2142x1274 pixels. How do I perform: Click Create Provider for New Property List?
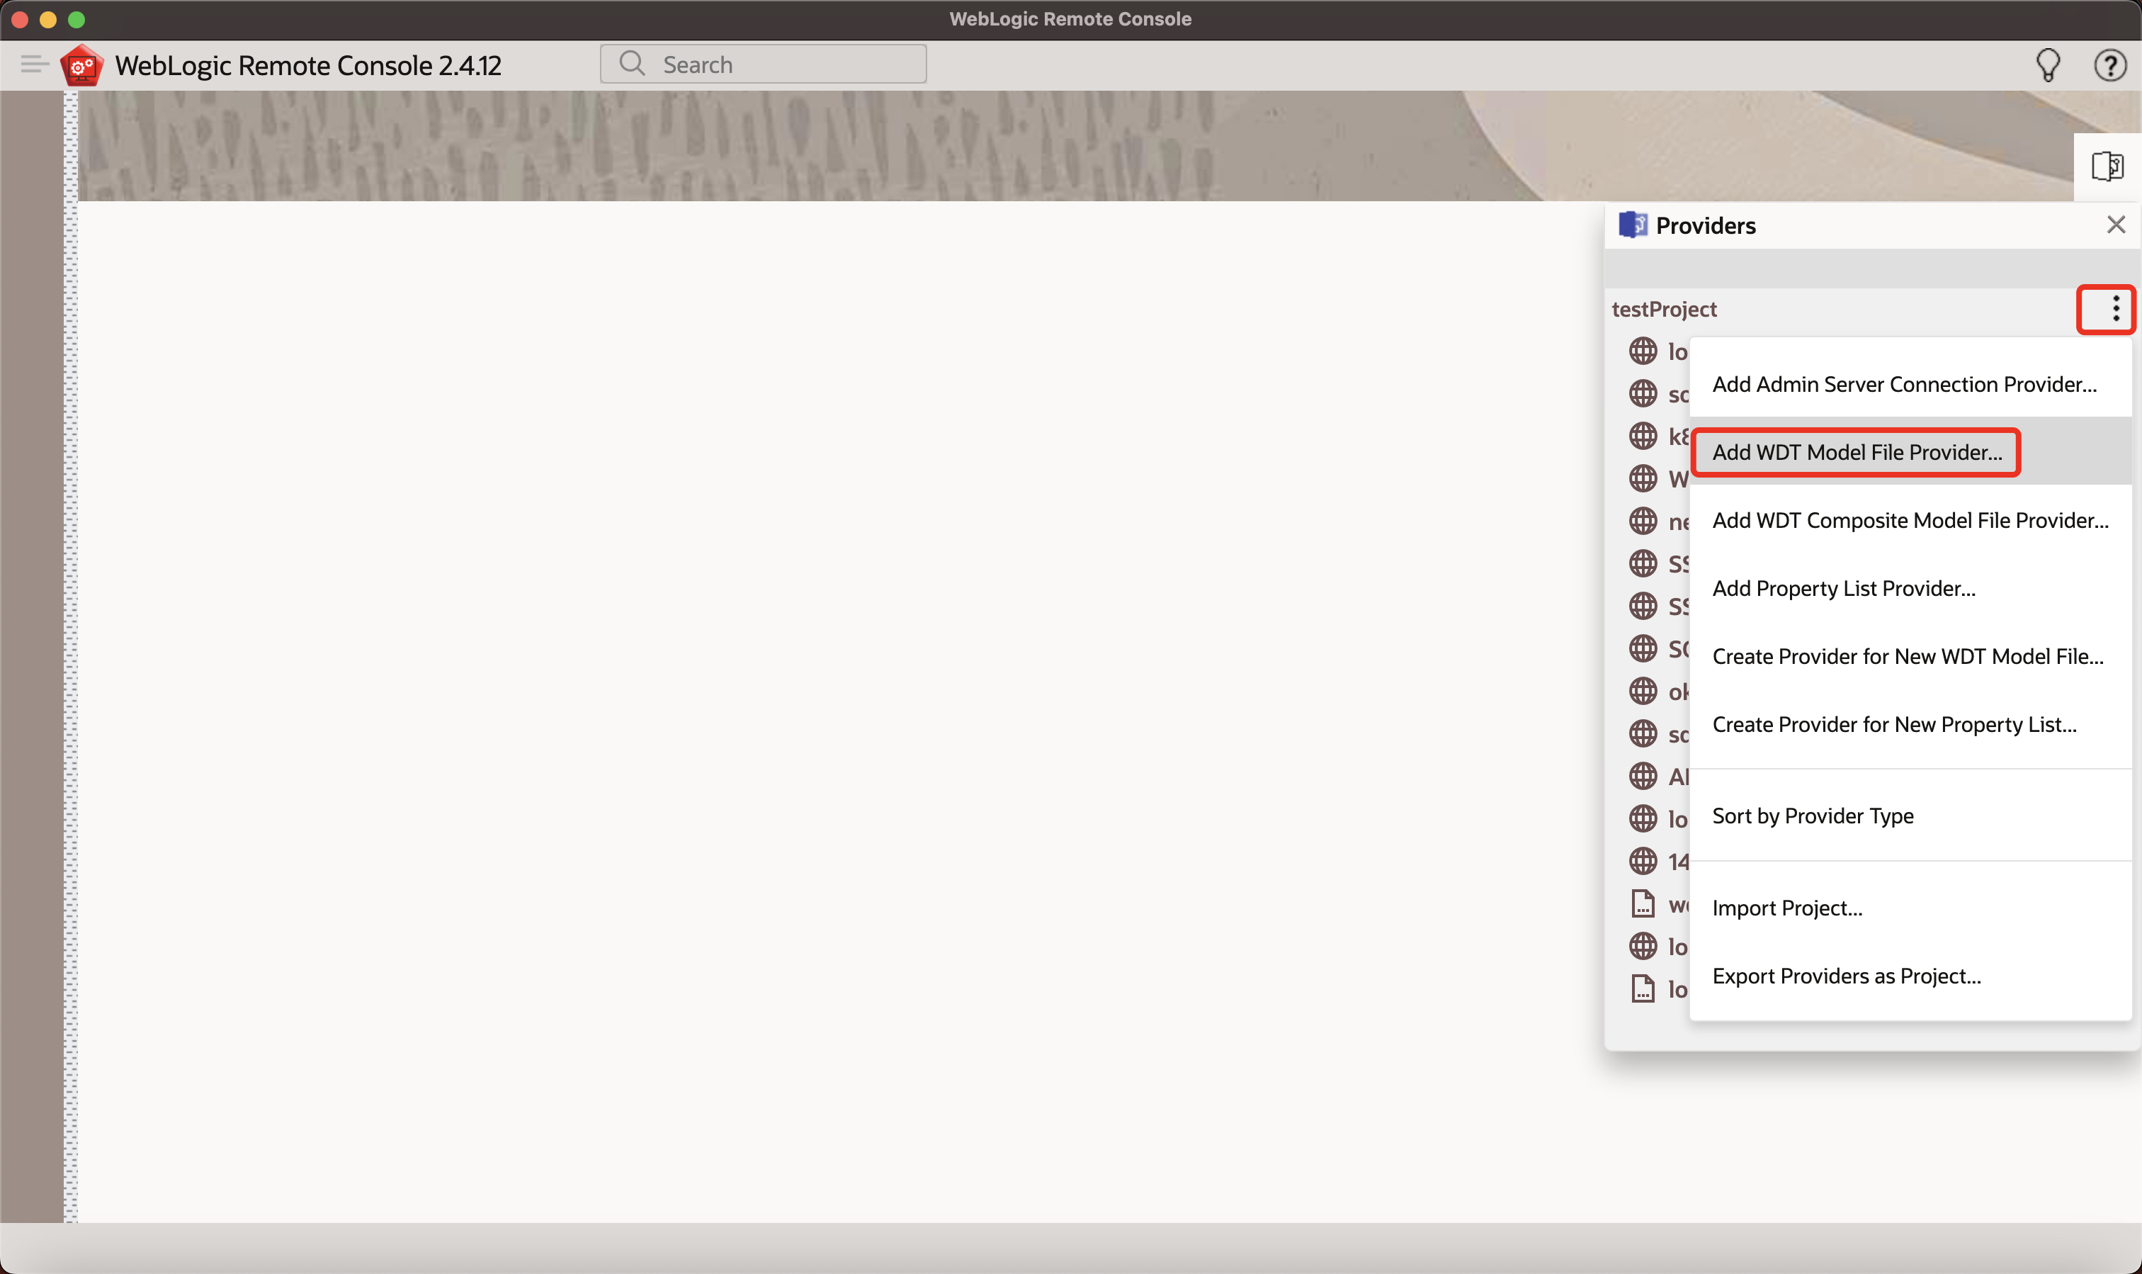click(x=1894, y=725)
